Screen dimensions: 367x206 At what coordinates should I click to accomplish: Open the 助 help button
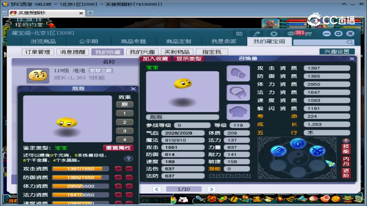(x=239, y=34)
